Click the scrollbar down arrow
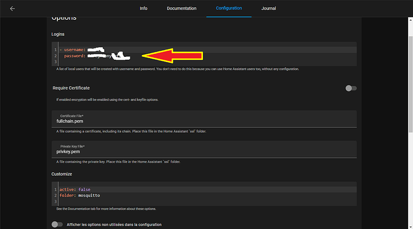Screen dimensions: 413x229 pyautogui.click(x=411, y=227)
